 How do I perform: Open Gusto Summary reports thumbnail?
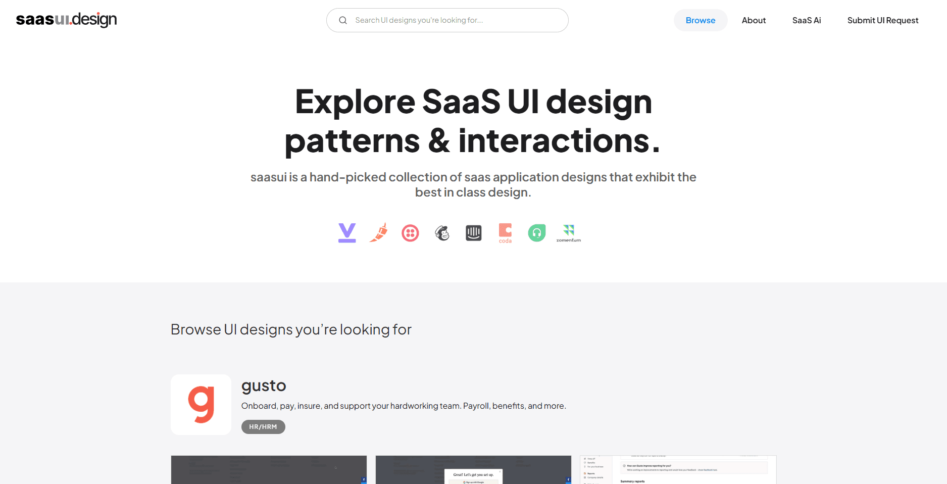point(678,470)
